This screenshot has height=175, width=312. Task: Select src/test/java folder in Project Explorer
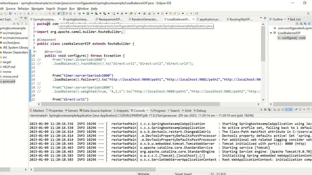pos(11,43)
